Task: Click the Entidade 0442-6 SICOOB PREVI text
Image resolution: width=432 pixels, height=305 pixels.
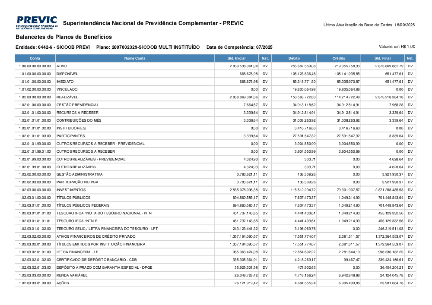Action: click(x=53, y=47)
